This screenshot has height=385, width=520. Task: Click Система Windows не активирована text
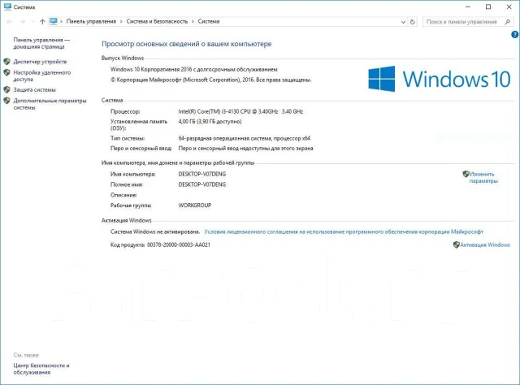[155, 231]
